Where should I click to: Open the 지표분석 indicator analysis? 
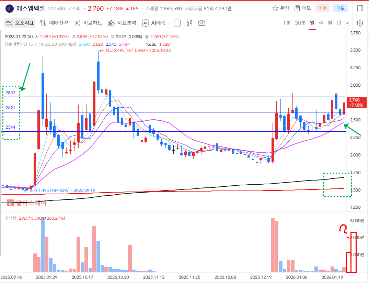click(x=122, y=23)
